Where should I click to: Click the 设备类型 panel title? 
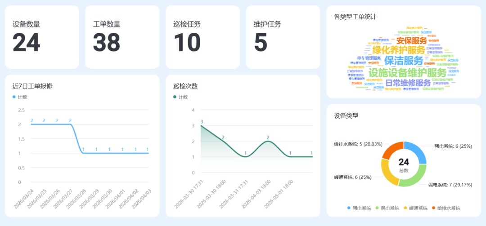(x=346, y=116)
